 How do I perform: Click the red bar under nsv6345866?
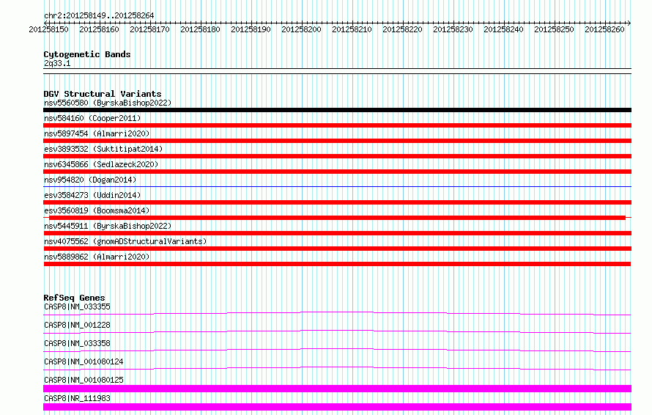tap(337, 172)
